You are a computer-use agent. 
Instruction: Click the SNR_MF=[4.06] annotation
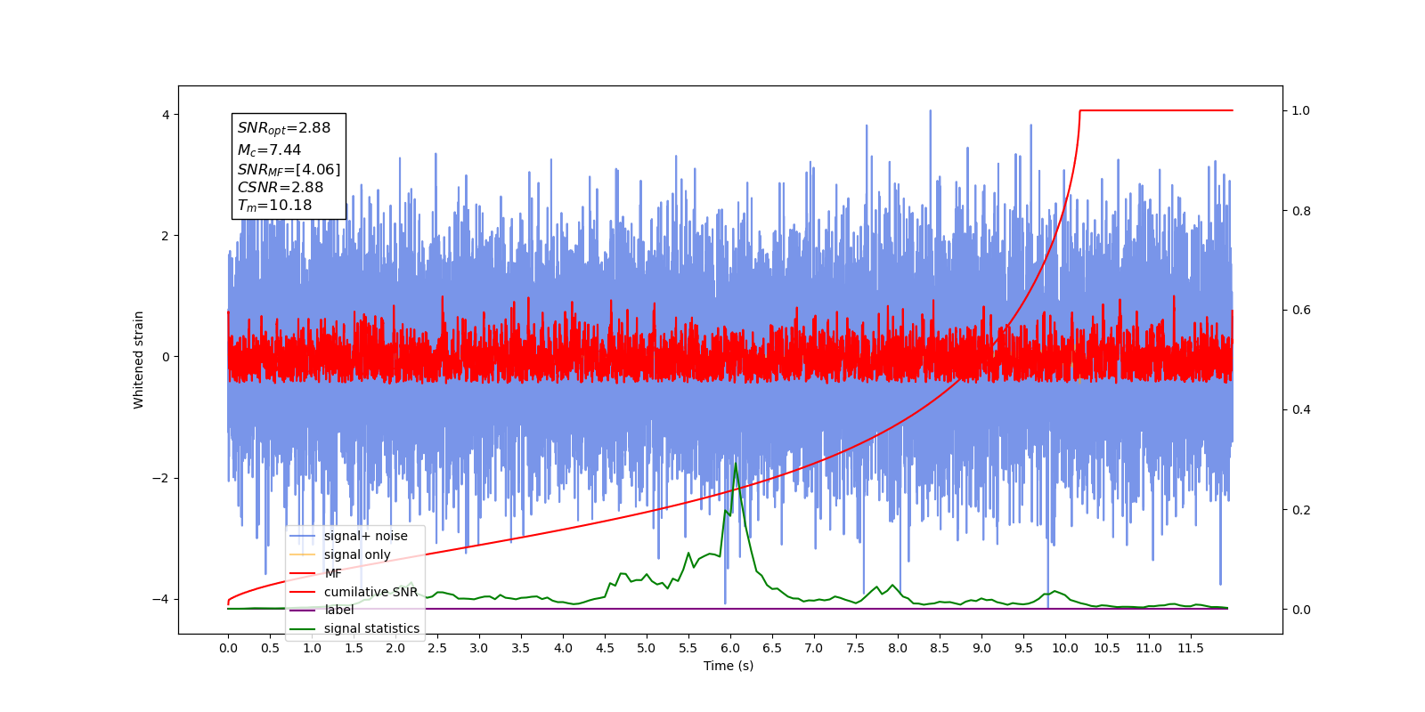coord(289,169)
